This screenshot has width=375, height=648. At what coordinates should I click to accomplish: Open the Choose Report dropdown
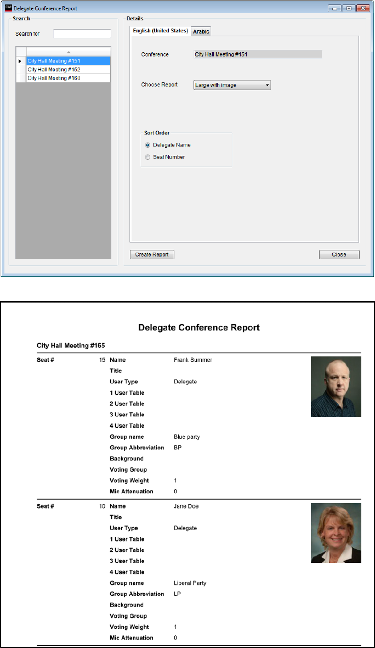pos(232,85)
